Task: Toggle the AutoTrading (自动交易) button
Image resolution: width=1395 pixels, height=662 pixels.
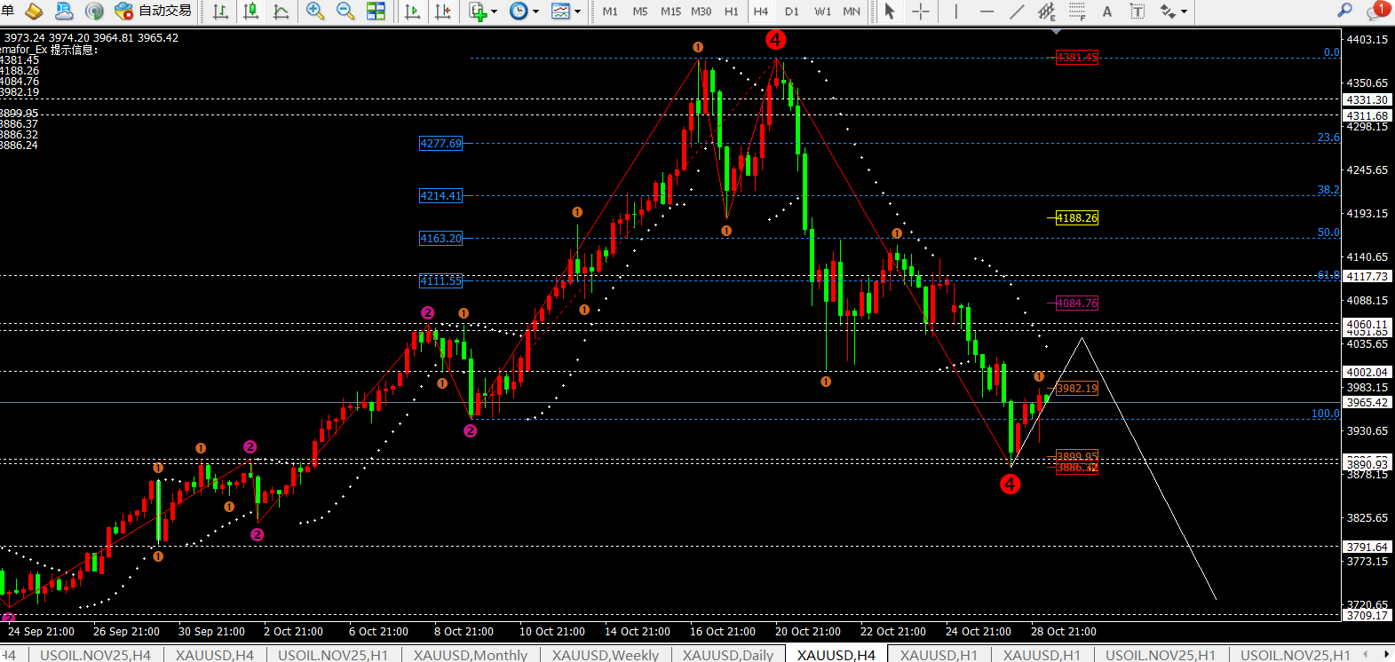Action: [154, 11]
